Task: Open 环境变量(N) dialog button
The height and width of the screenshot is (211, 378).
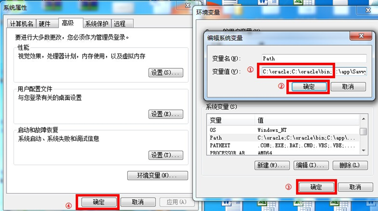Action: coord(157,175)
